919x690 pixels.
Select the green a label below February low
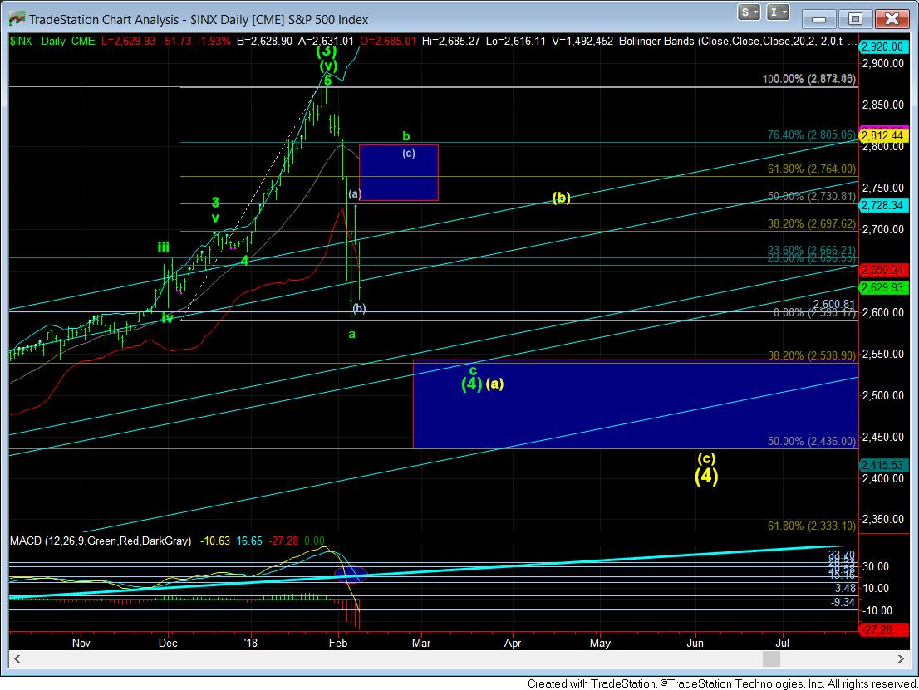(x=351, y=335)
